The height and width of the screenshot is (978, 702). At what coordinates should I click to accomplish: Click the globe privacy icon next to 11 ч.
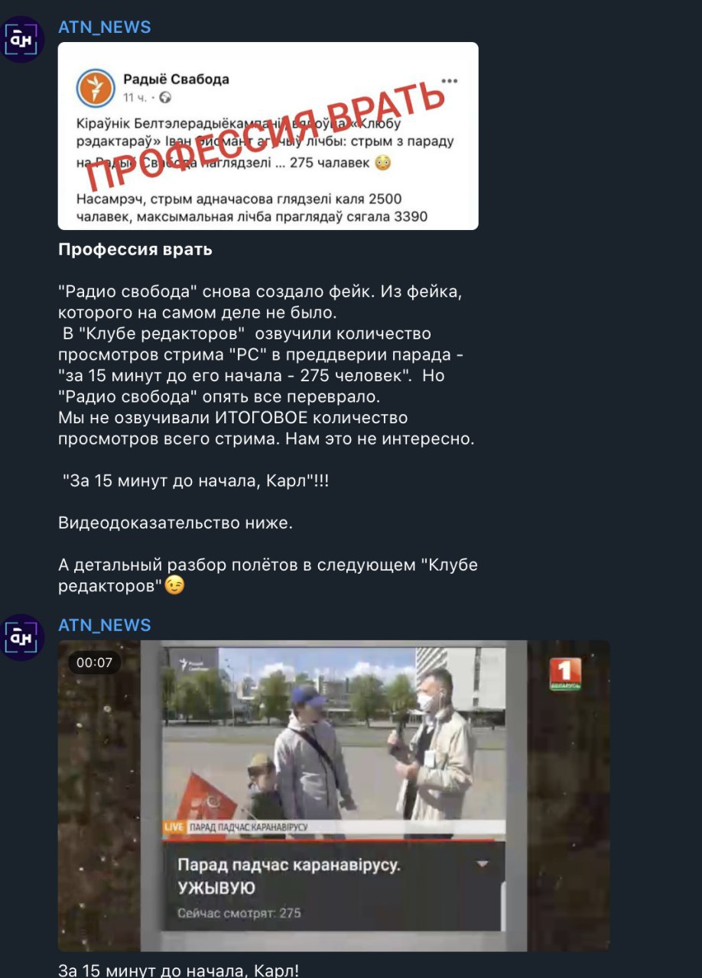[x=165, y=97]
